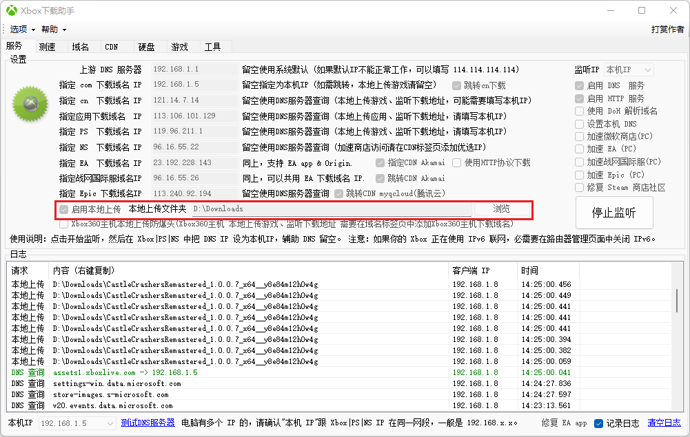The image size is (690, 437).
Task: Click 打赏作者 in the menu bar
Action: [x=667, y=30]
